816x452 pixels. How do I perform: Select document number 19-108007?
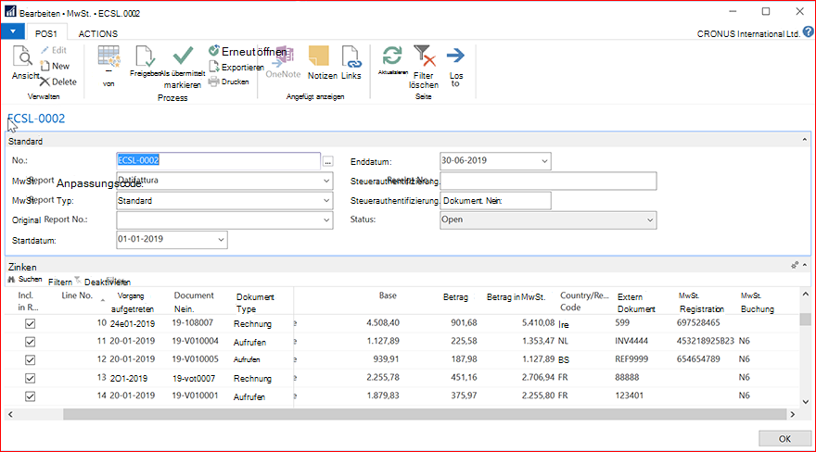point(193,322)
